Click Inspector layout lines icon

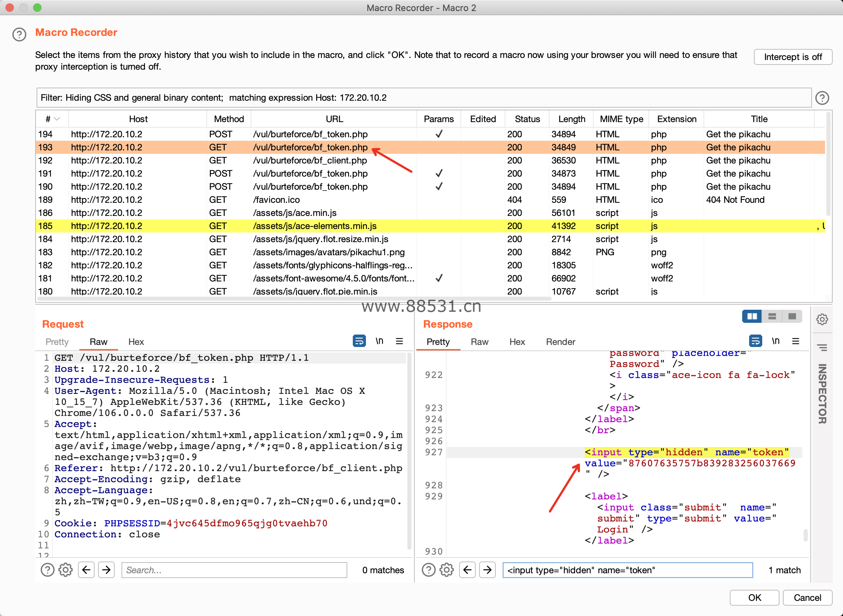(822, 348)
